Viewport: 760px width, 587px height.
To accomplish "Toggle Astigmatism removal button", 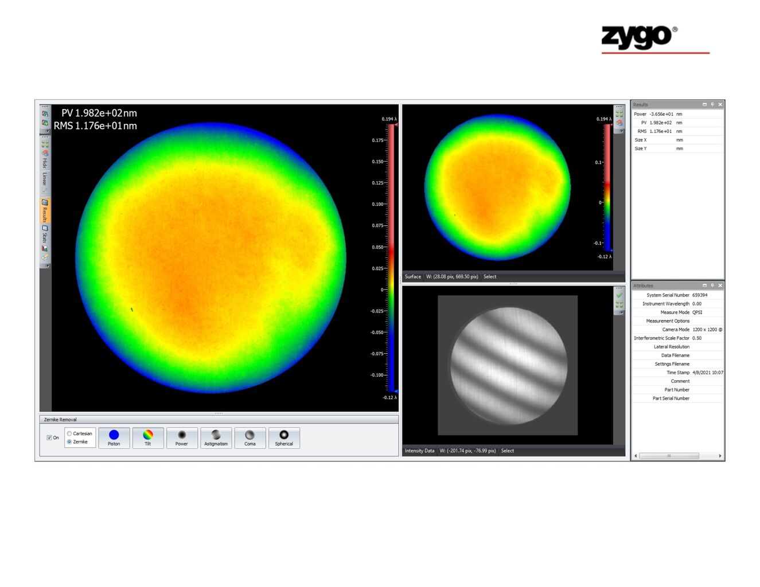I will coord(216,438).
